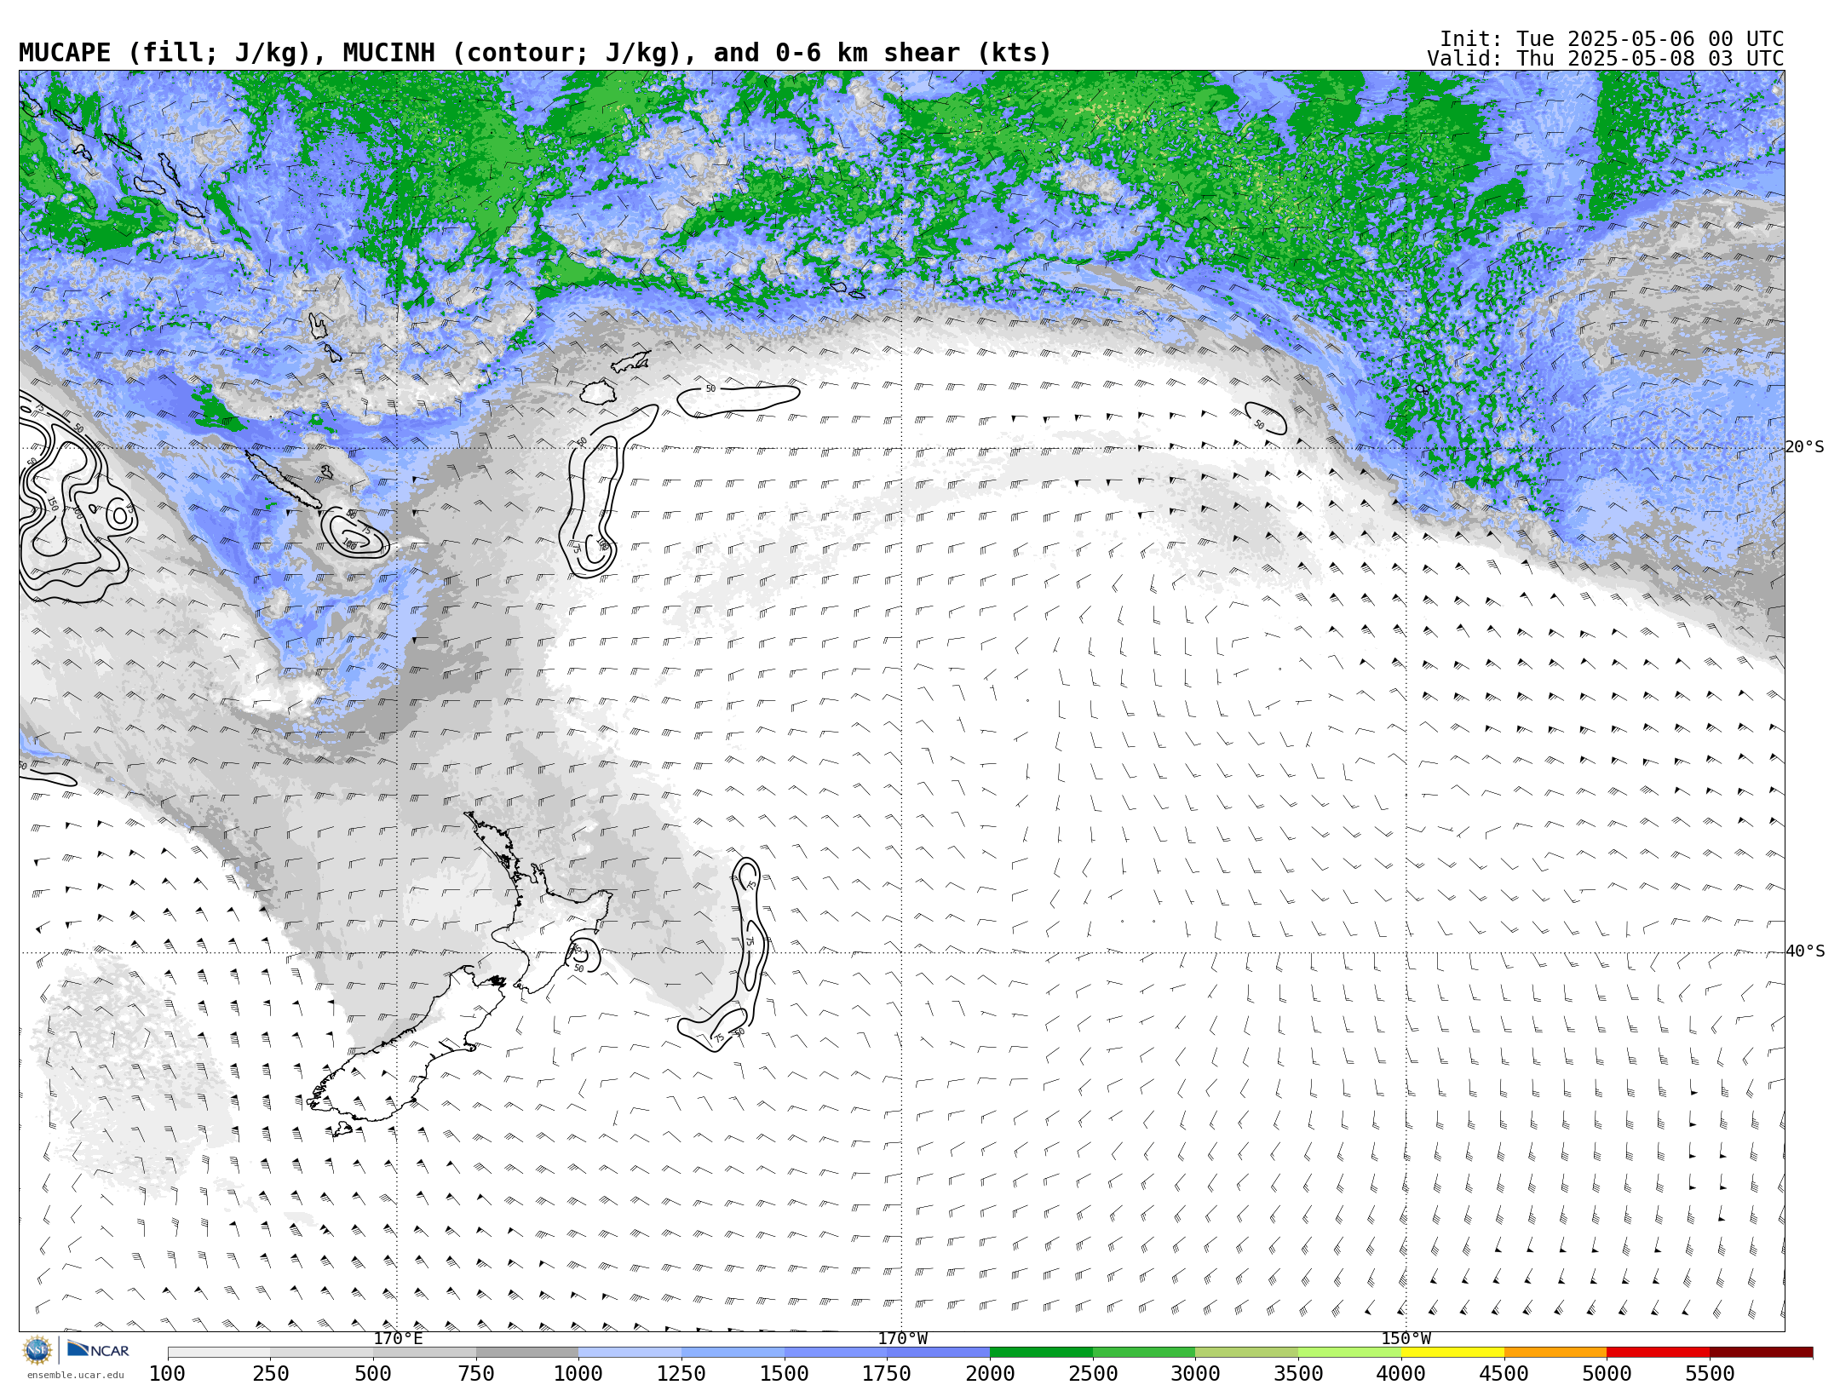The width and height of the screenshot is (1840, 1385).
Task: Click the colorbar label 2500
Action: 1093,1374
